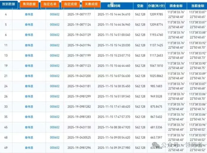Select ring number 2025-19-0431129 cell
Screen dimensions: 207x153
[x=79, y=35]
